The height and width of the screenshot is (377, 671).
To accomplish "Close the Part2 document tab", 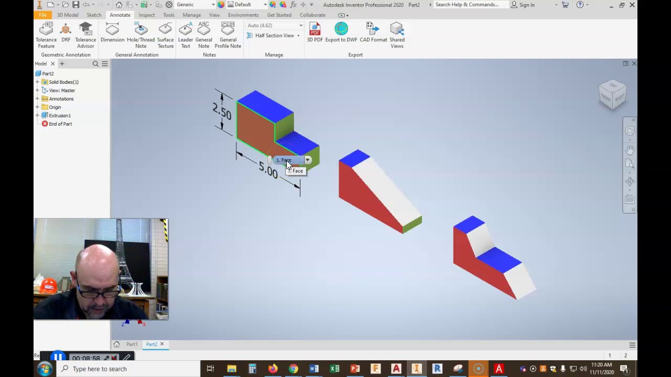I will pos(162,344).
